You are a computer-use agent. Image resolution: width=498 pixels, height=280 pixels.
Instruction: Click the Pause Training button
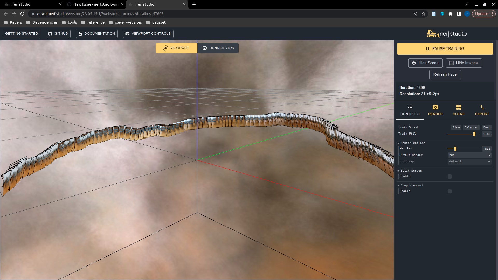tap(445, 49)
